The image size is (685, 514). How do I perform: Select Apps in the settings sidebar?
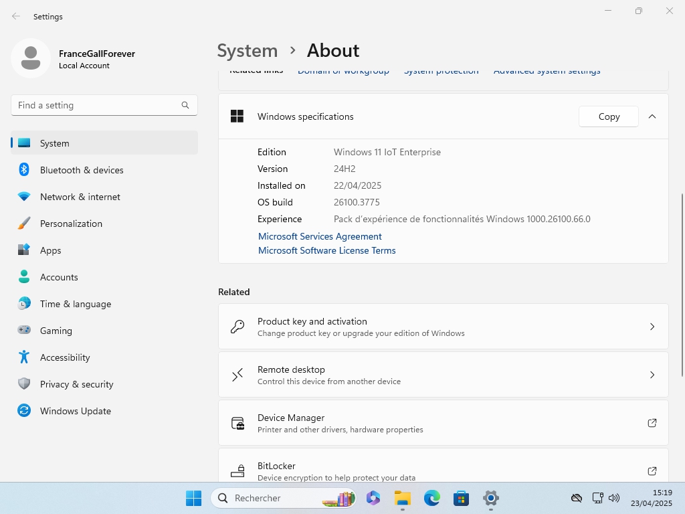coord(51,250)
